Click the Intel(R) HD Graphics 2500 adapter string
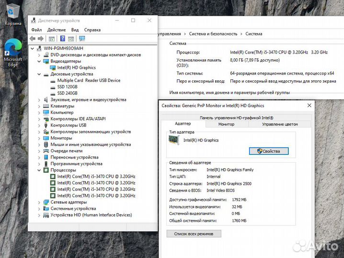The image size is (344, 258). tap(229, 184)
